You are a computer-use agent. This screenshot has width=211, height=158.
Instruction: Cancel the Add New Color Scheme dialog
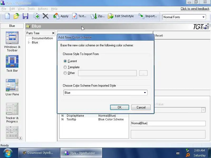[141, 107]
